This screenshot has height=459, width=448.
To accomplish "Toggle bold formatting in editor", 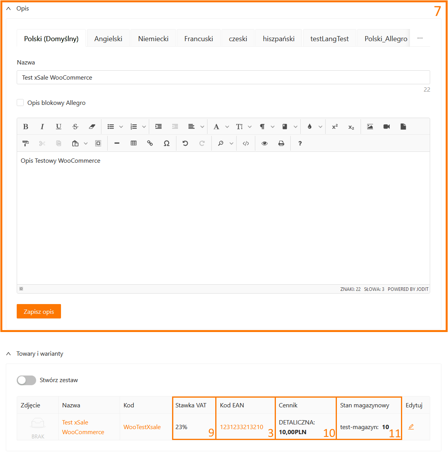I will 26,127.
